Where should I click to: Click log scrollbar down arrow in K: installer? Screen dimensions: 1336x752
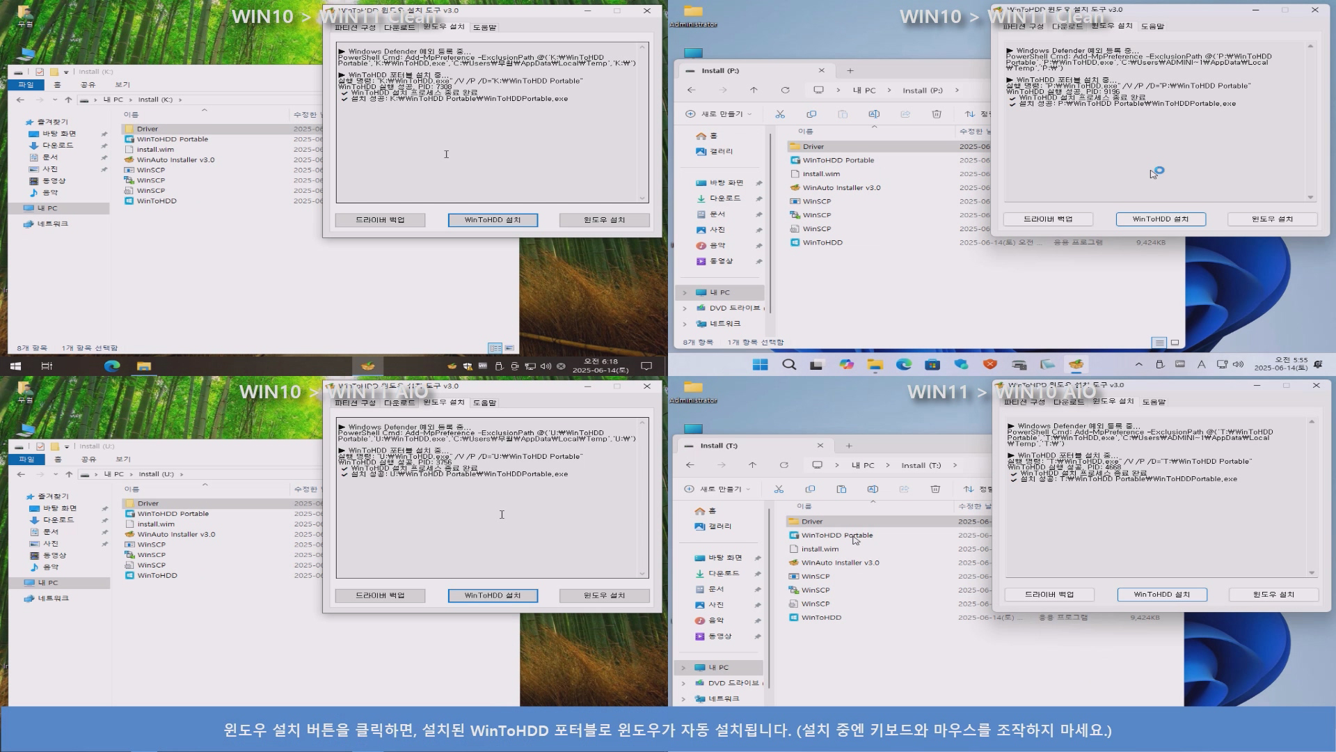[642, 198]
